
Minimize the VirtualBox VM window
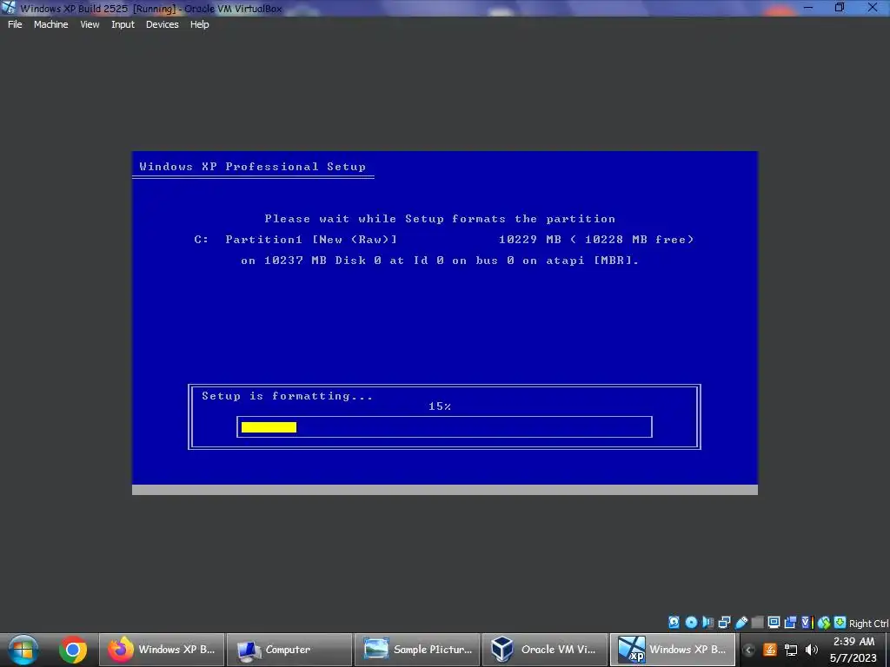808,7
